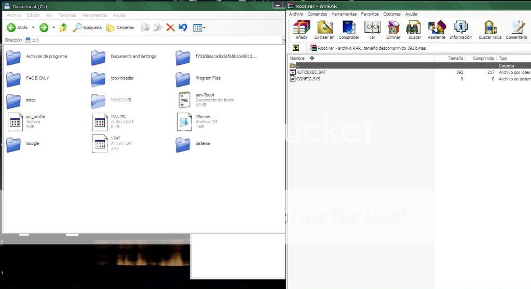Select the jdownloader folder

tap(113, 78)
